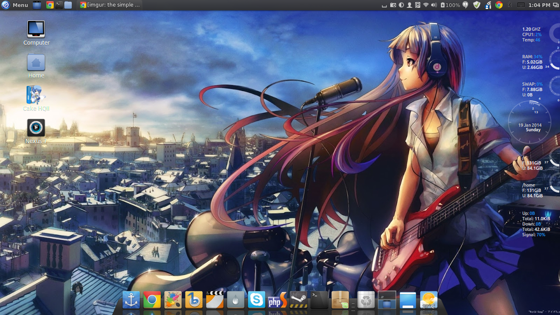Open the brightness applet in the tray
Viewport: 560px width, 315px height.
pos(401,5)
